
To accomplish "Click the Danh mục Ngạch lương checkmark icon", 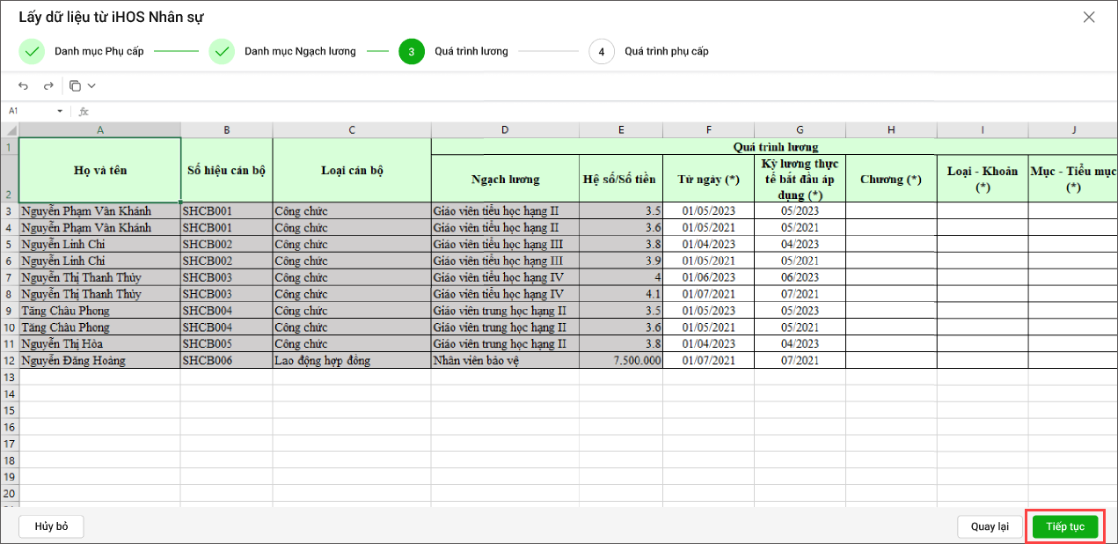I will pos(222,52).
